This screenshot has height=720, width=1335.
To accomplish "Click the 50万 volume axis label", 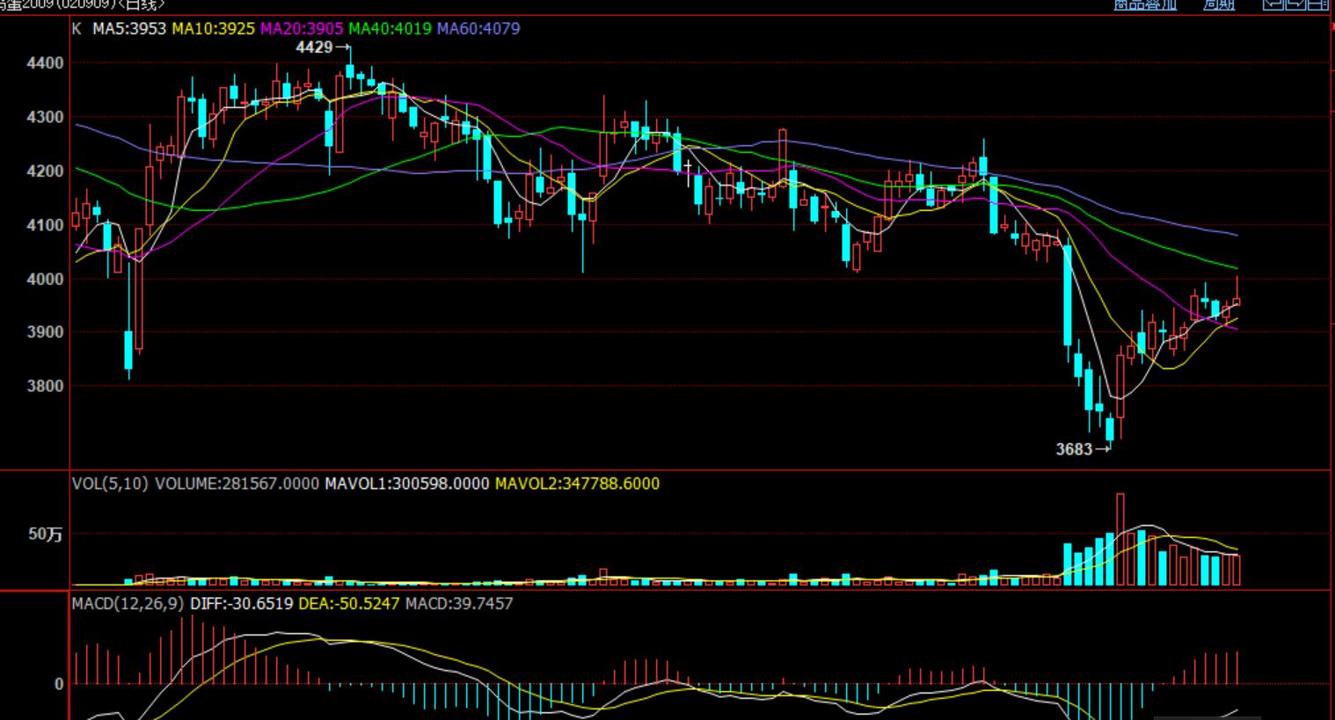I will coord(46,534).
